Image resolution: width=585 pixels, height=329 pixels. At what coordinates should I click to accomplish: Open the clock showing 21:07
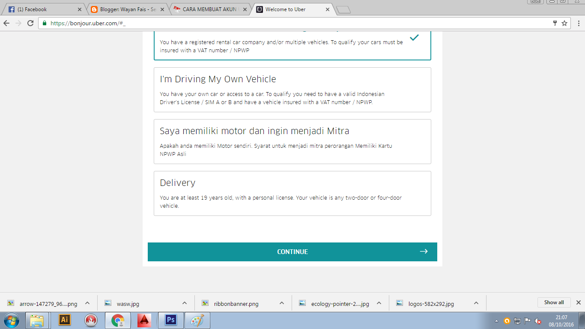pos(561,321)
